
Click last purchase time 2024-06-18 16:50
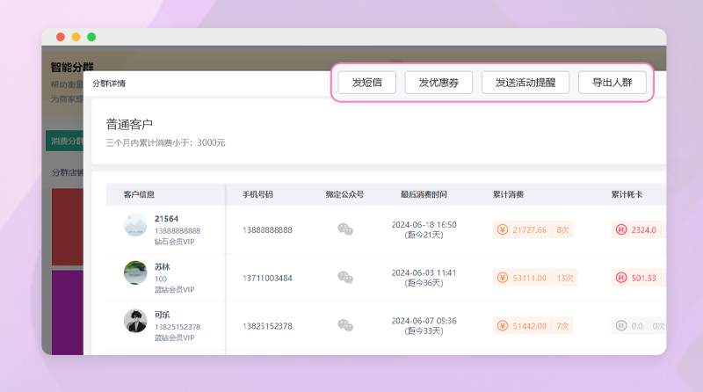424,224
